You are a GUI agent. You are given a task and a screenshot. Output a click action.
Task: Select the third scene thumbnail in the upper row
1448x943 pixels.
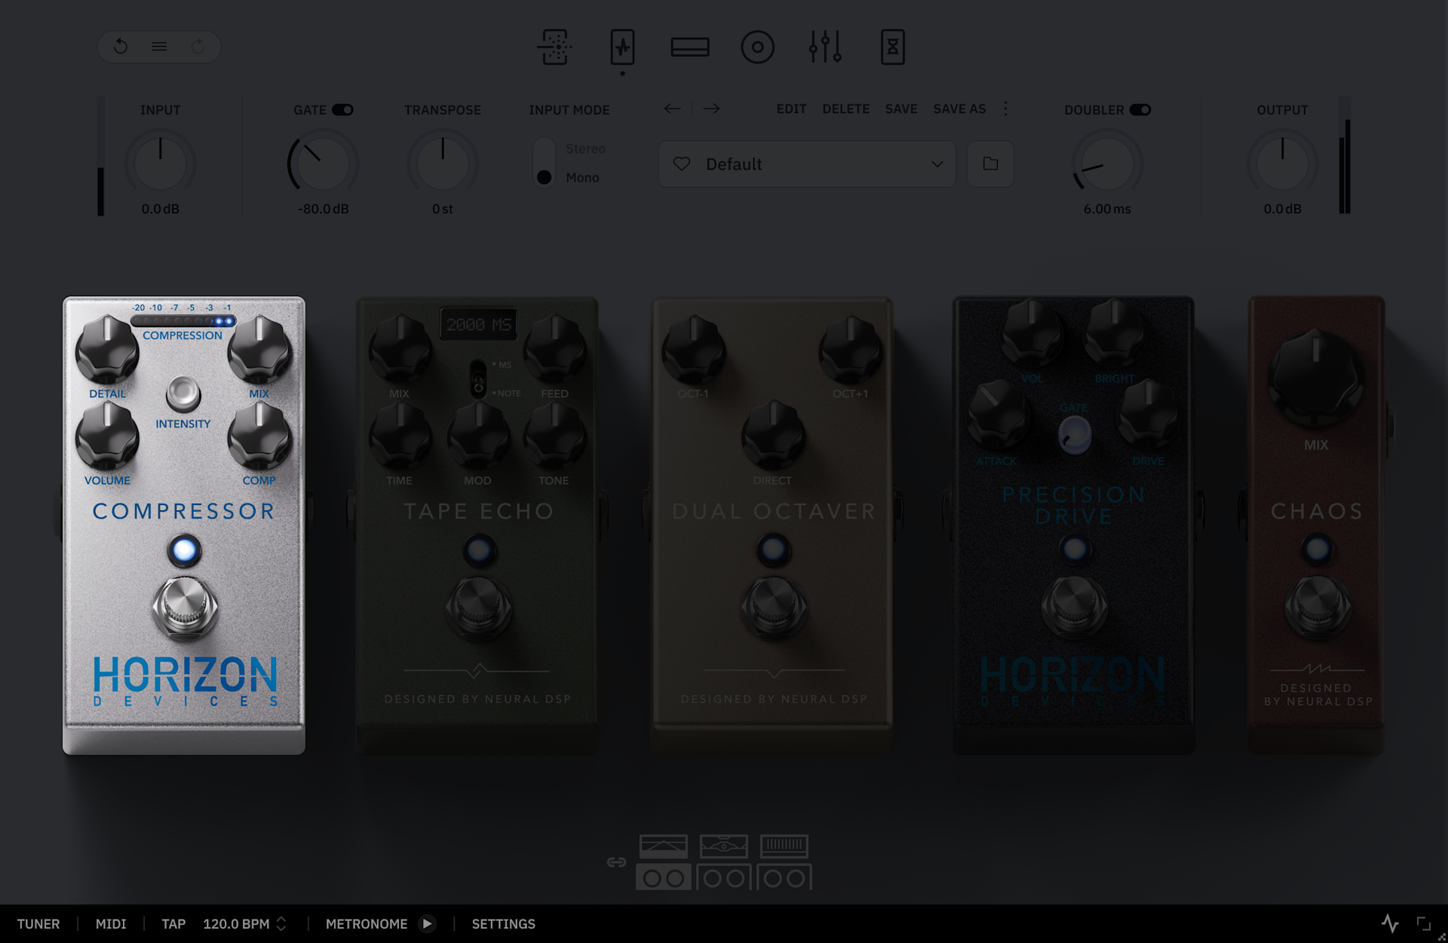784,847
